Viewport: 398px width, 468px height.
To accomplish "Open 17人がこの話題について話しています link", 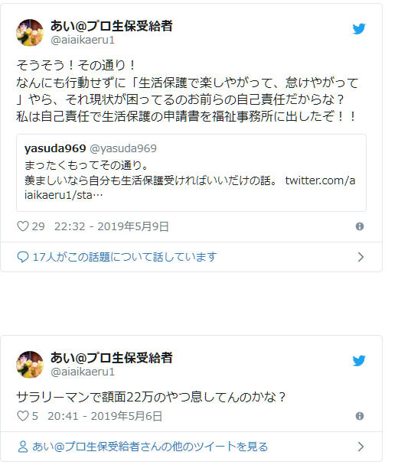I will (125, 257).
